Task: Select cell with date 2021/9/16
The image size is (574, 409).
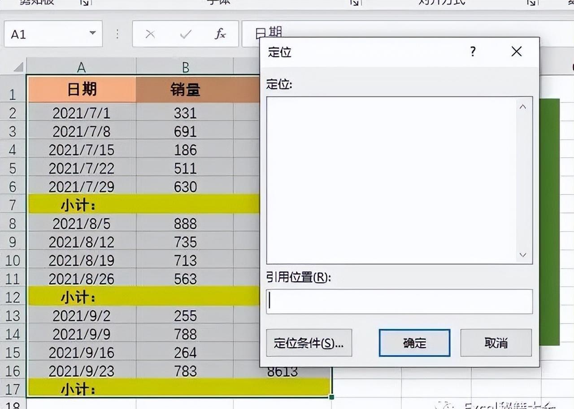Action: click(82, 352)
